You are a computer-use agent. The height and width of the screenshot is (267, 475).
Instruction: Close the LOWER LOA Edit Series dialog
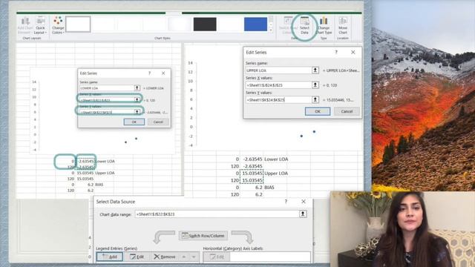pyautogui.click(x=163, y=73)
